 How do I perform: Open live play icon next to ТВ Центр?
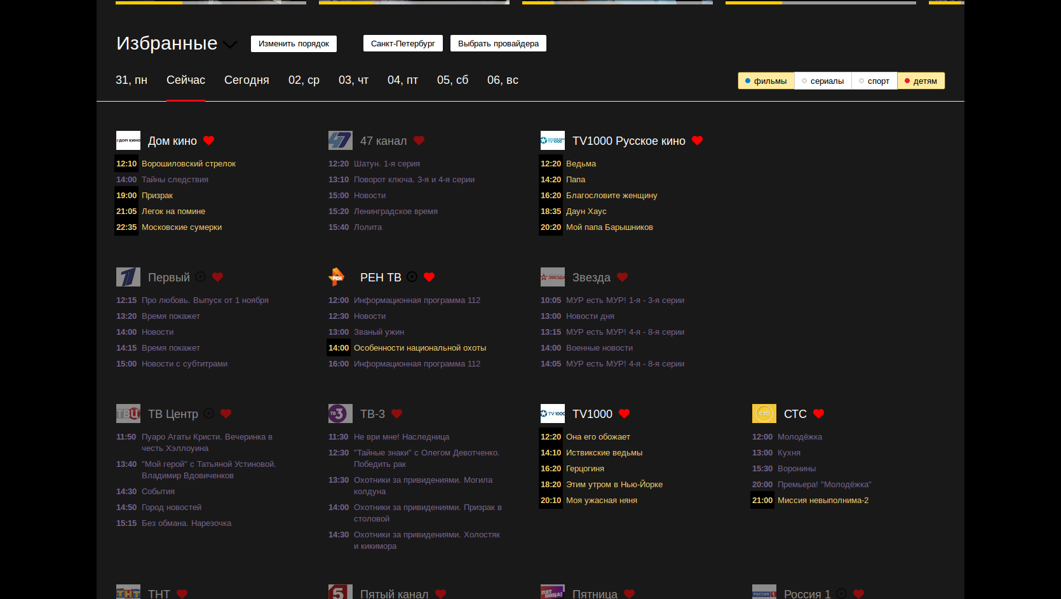click(208, 414)
